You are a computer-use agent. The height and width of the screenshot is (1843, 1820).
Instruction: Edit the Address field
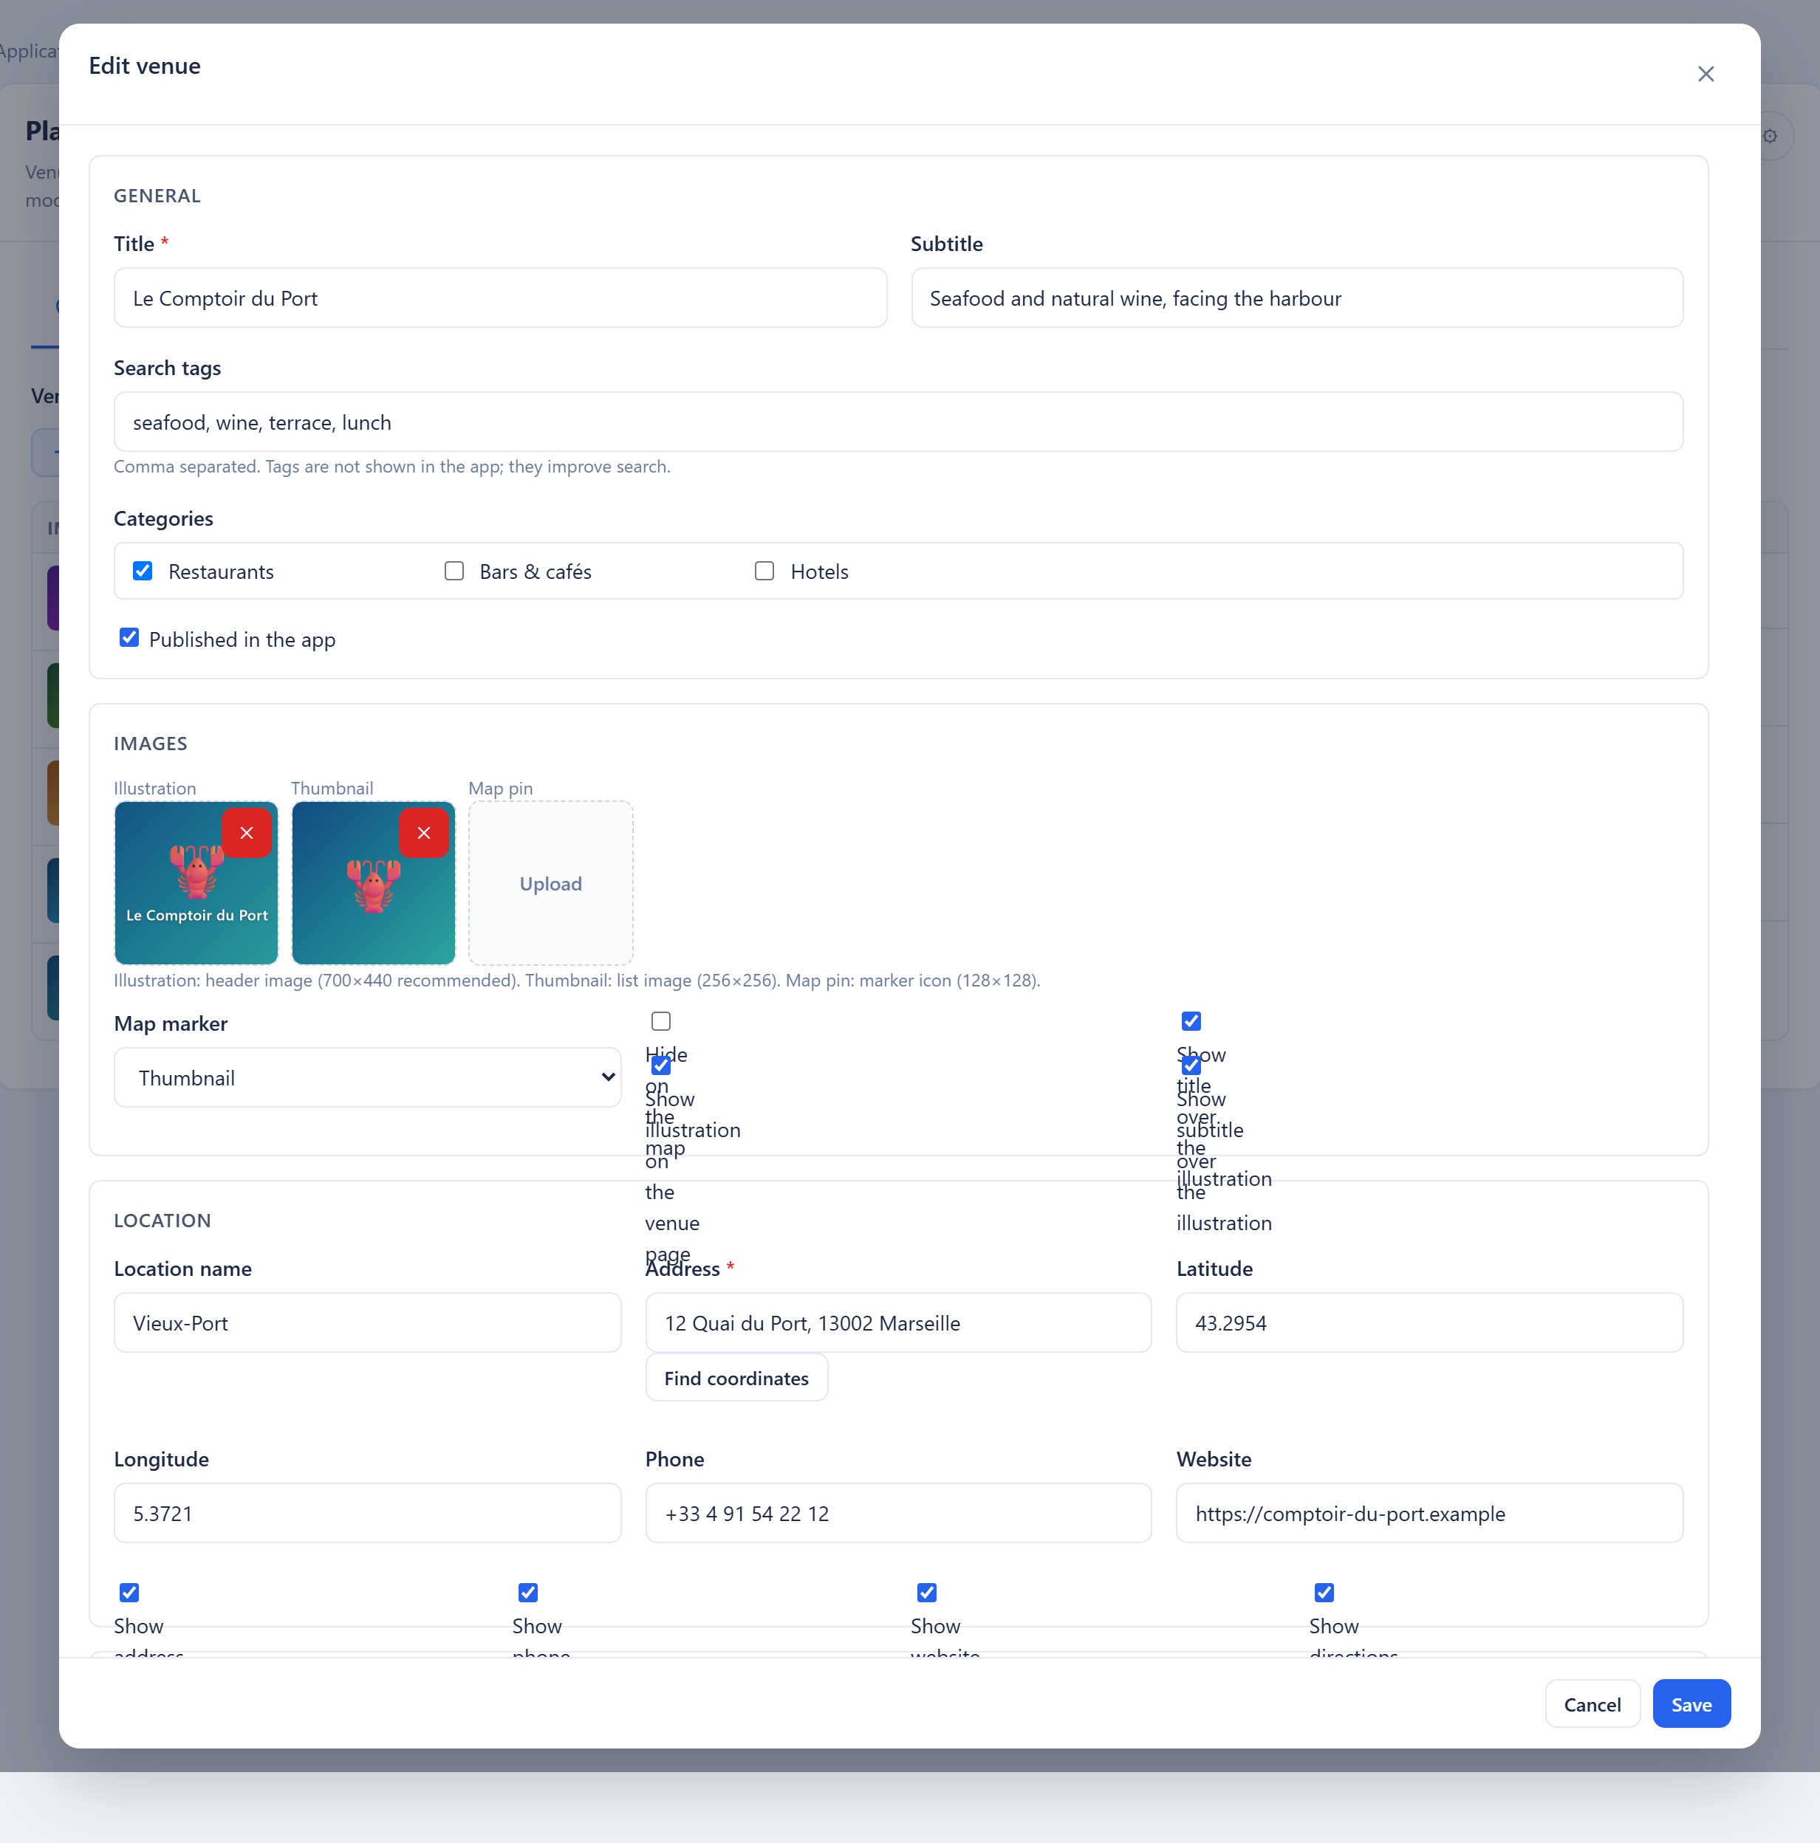[898, 1322]
